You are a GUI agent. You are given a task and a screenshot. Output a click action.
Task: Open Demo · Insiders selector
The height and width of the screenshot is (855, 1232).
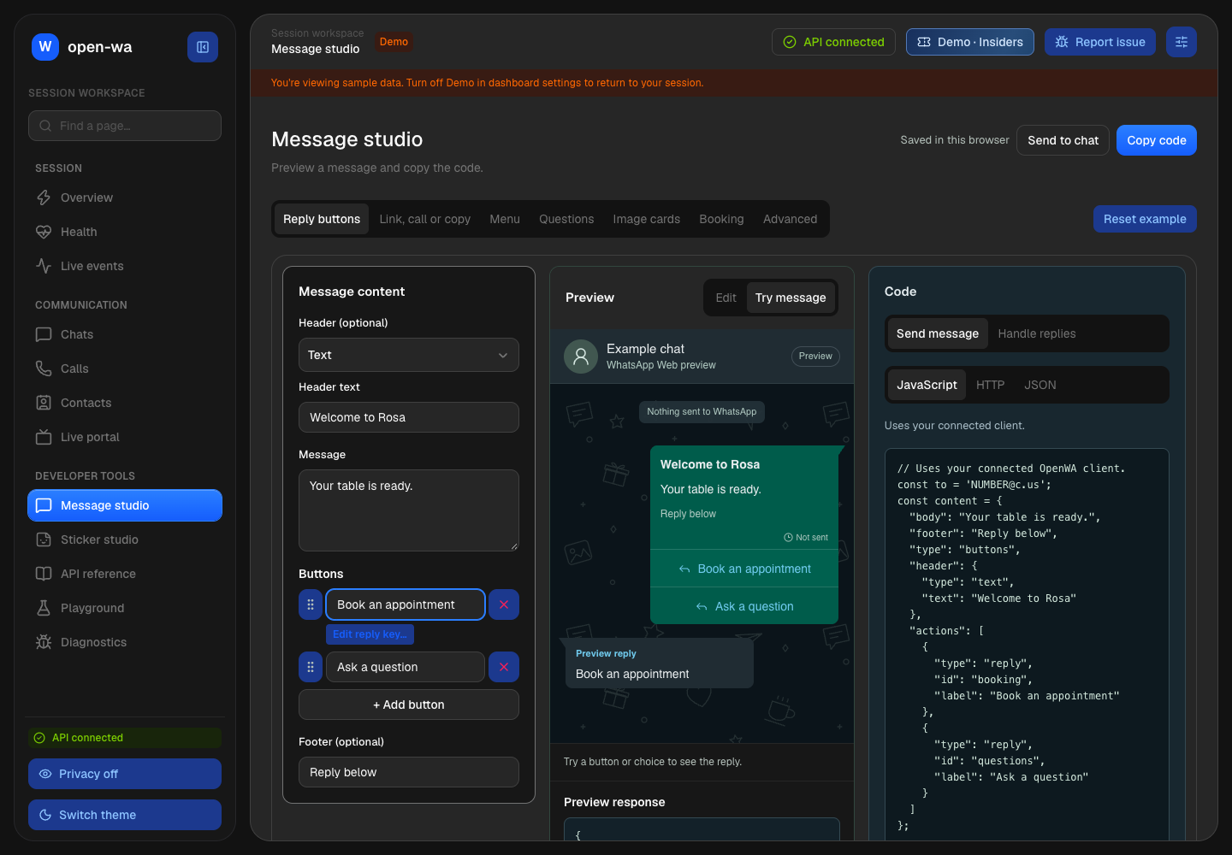(970, 42)
